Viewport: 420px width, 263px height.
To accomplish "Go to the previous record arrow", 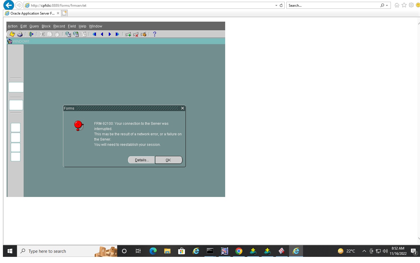I will pyautogui.click(x=102, y=34).
